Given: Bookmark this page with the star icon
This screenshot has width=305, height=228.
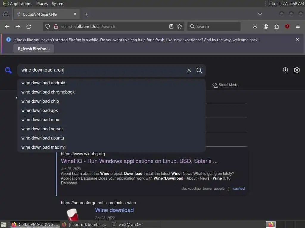Looking at the screenshot, I should click(x=180, y=26).
